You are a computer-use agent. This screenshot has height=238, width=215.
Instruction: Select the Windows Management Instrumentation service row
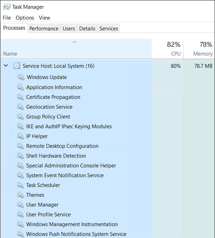72,224
